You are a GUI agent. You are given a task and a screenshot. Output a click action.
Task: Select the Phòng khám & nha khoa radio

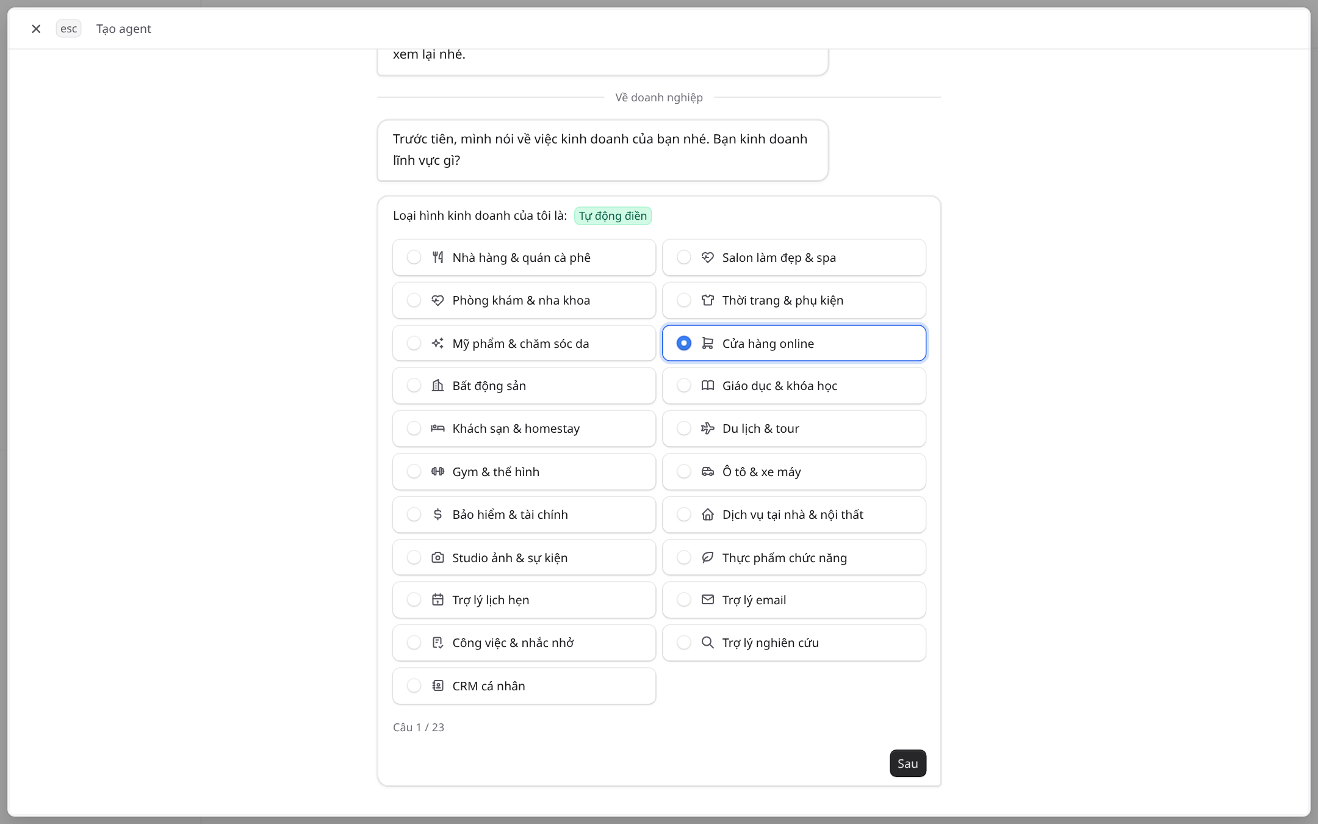tap(414, 300)
